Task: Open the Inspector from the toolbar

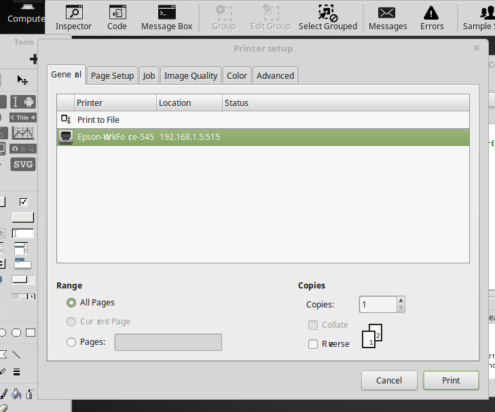Action: pyautogui.click(x=73, y=18)
